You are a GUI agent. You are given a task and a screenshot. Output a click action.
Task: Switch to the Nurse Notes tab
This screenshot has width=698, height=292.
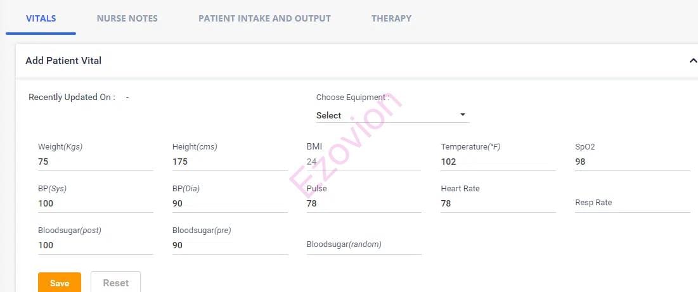[127, 18]
